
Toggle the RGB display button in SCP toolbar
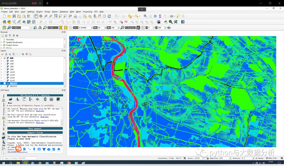click(16, 28)
